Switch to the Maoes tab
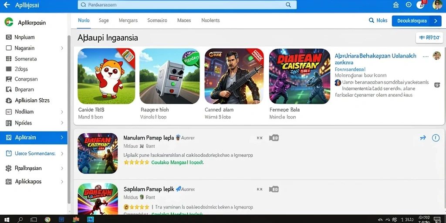Image resolution: width=446 pixels, height=223 pixels. pos(184,20)
